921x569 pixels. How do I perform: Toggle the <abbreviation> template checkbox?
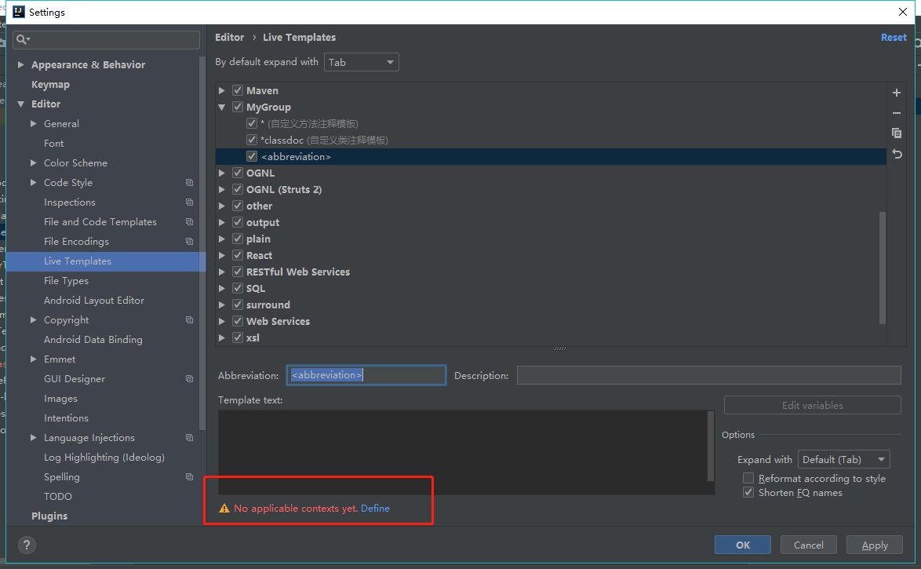(x=252, y=156)
